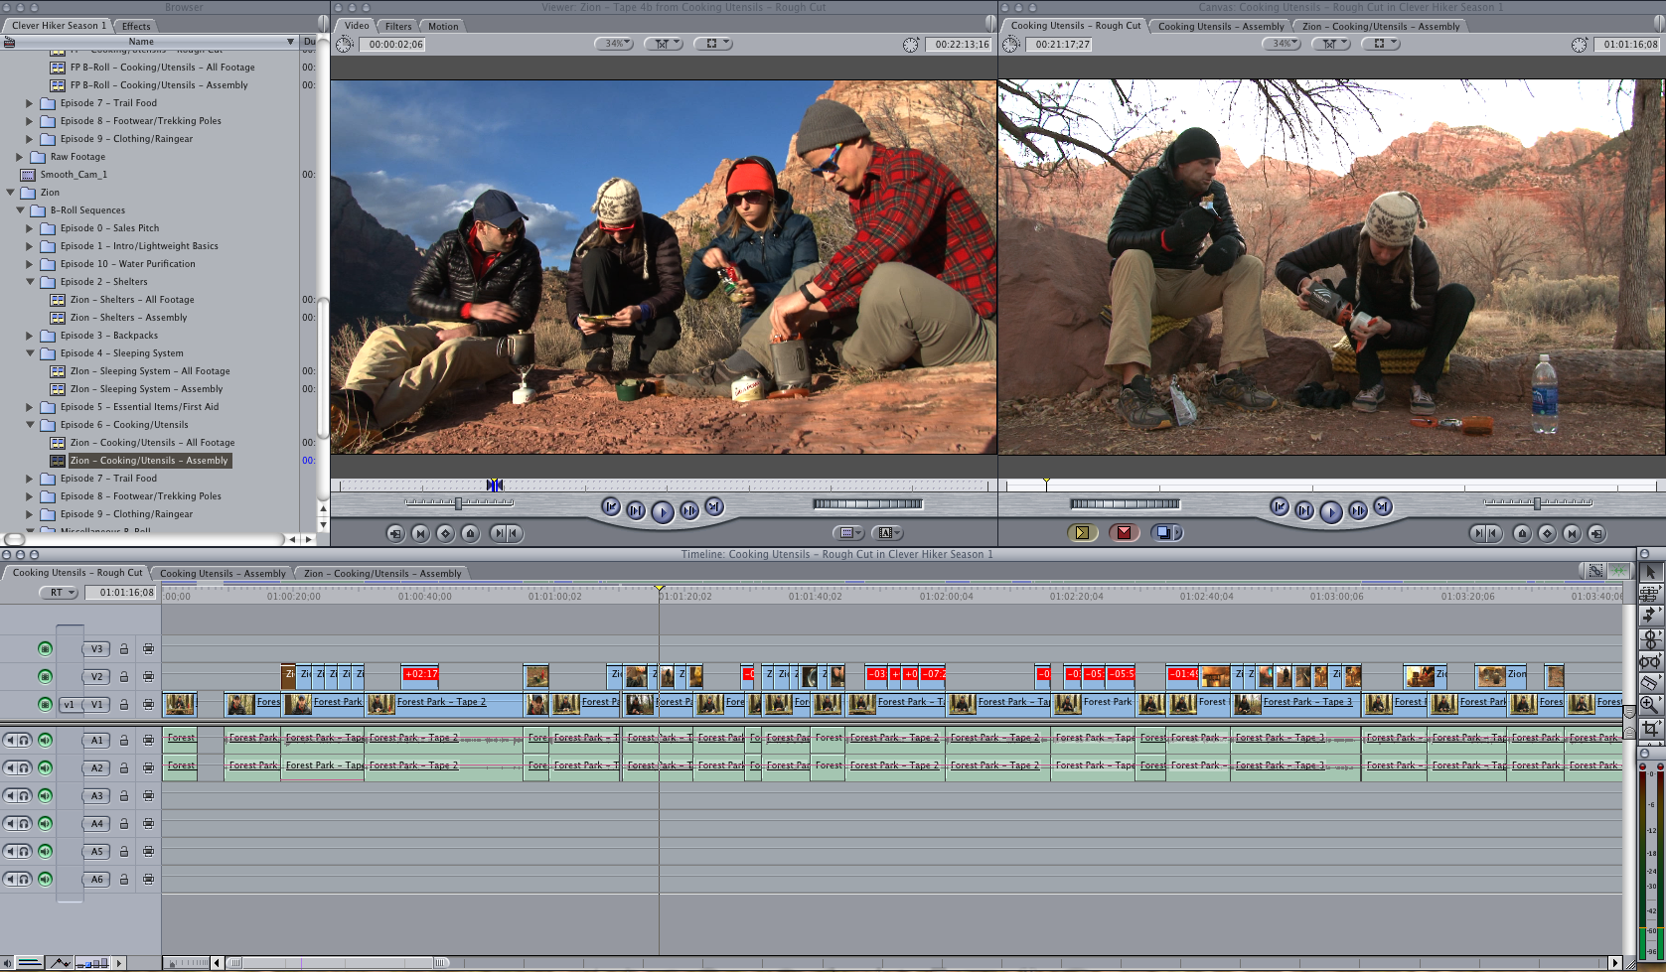The image size is (1666, 972).
Task: Add a marker in the Canvas
Action: (x=1522, y=533)
